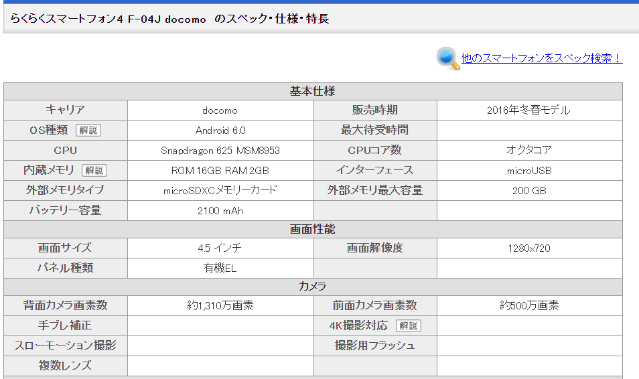Click the CPU label cell
This screenshot has height=379, width=639.
[66, 151]
